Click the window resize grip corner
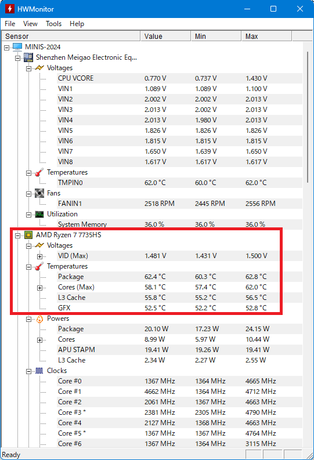The image size is (314, 460). tap(309, 455)
